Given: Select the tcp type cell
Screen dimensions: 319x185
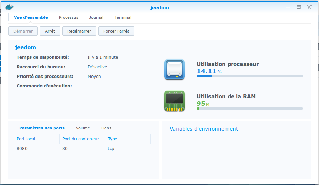Looking at the screenshot, I should pyautogui.click(x=111, y=149).
